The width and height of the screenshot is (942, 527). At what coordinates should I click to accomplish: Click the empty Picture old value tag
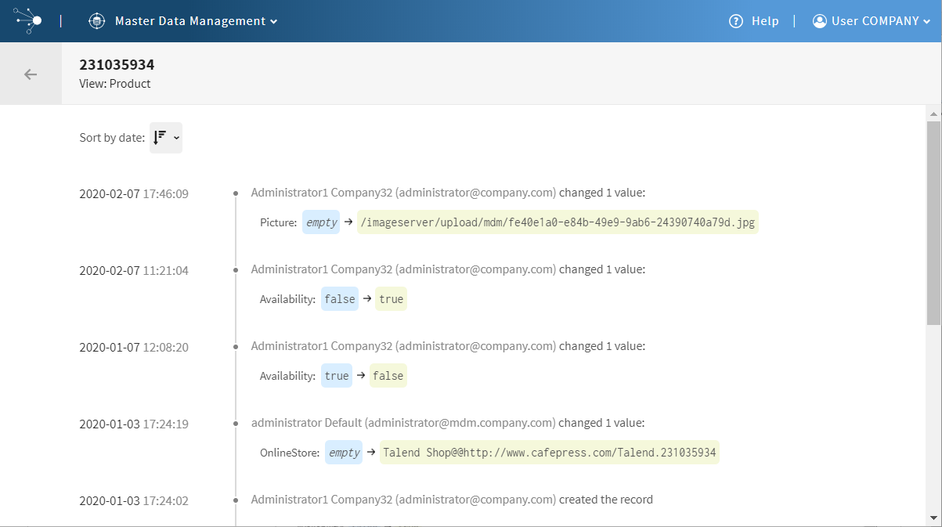click(x=321, y=222)
